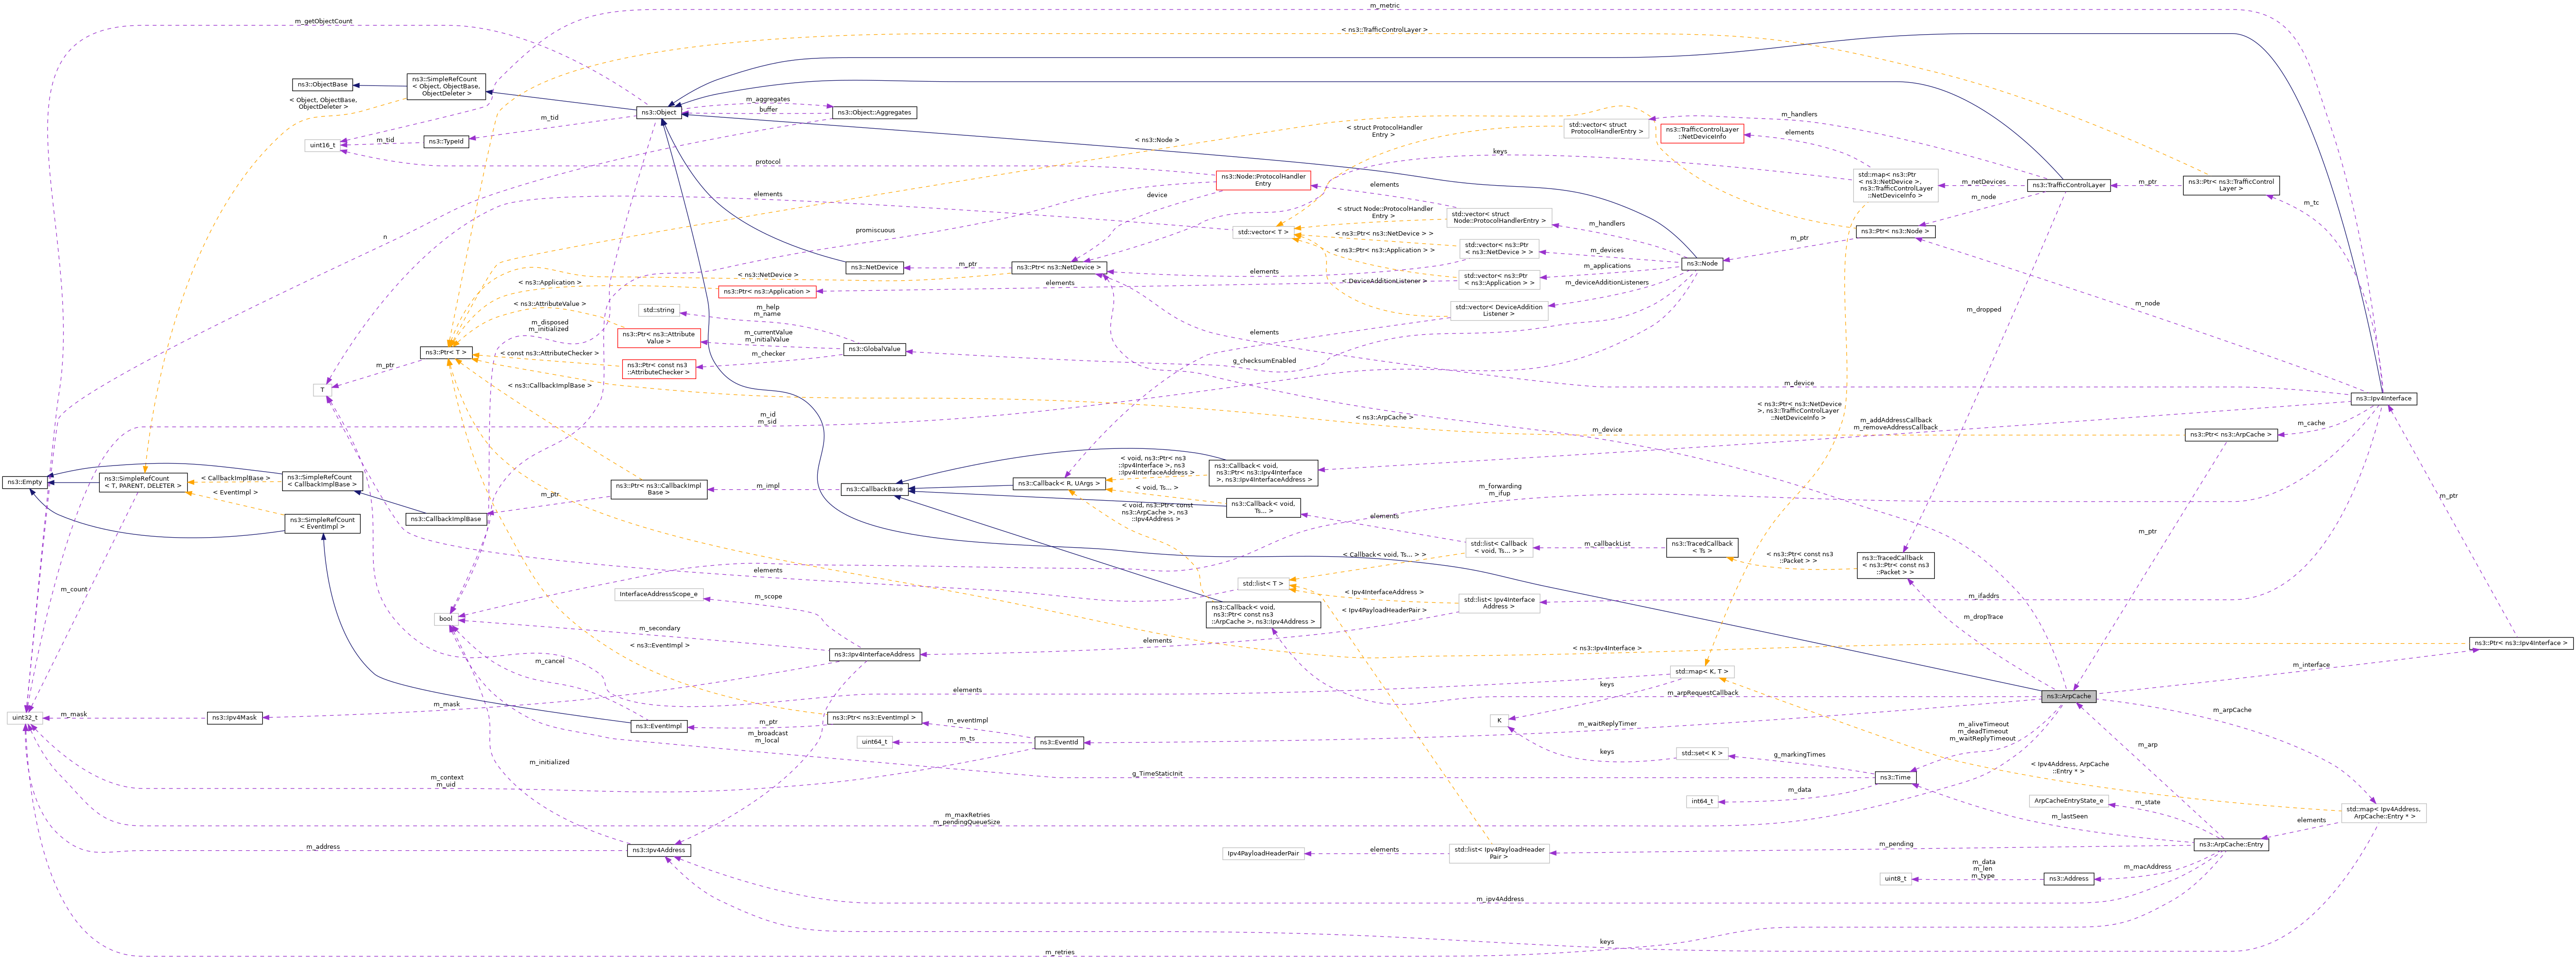Select the std::list< Ipv4PayloadHeaderPair > node
2576x959 pixels.
click(1499, 853)
